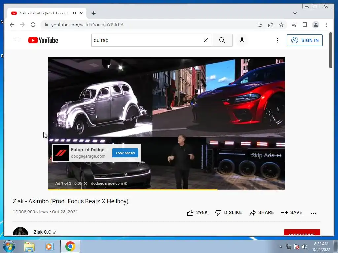Screen dimensions: 338x253
Task: Show hidden tray icons arrow
Action: pyautogui.click(x=281, y=247)
